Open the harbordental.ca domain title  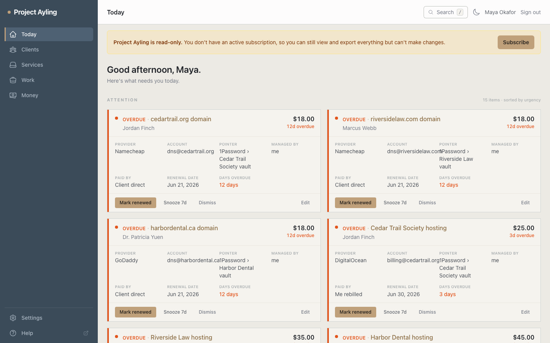pyautogui.click(x=184, y=228)
